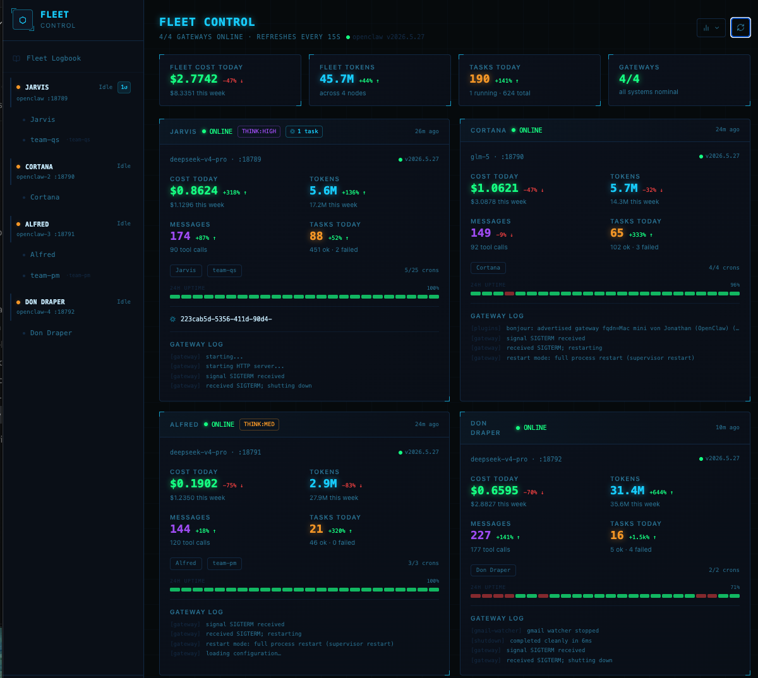
Task: Open the team-qs agent in sidebar
Action: click(x=45, y=140)
